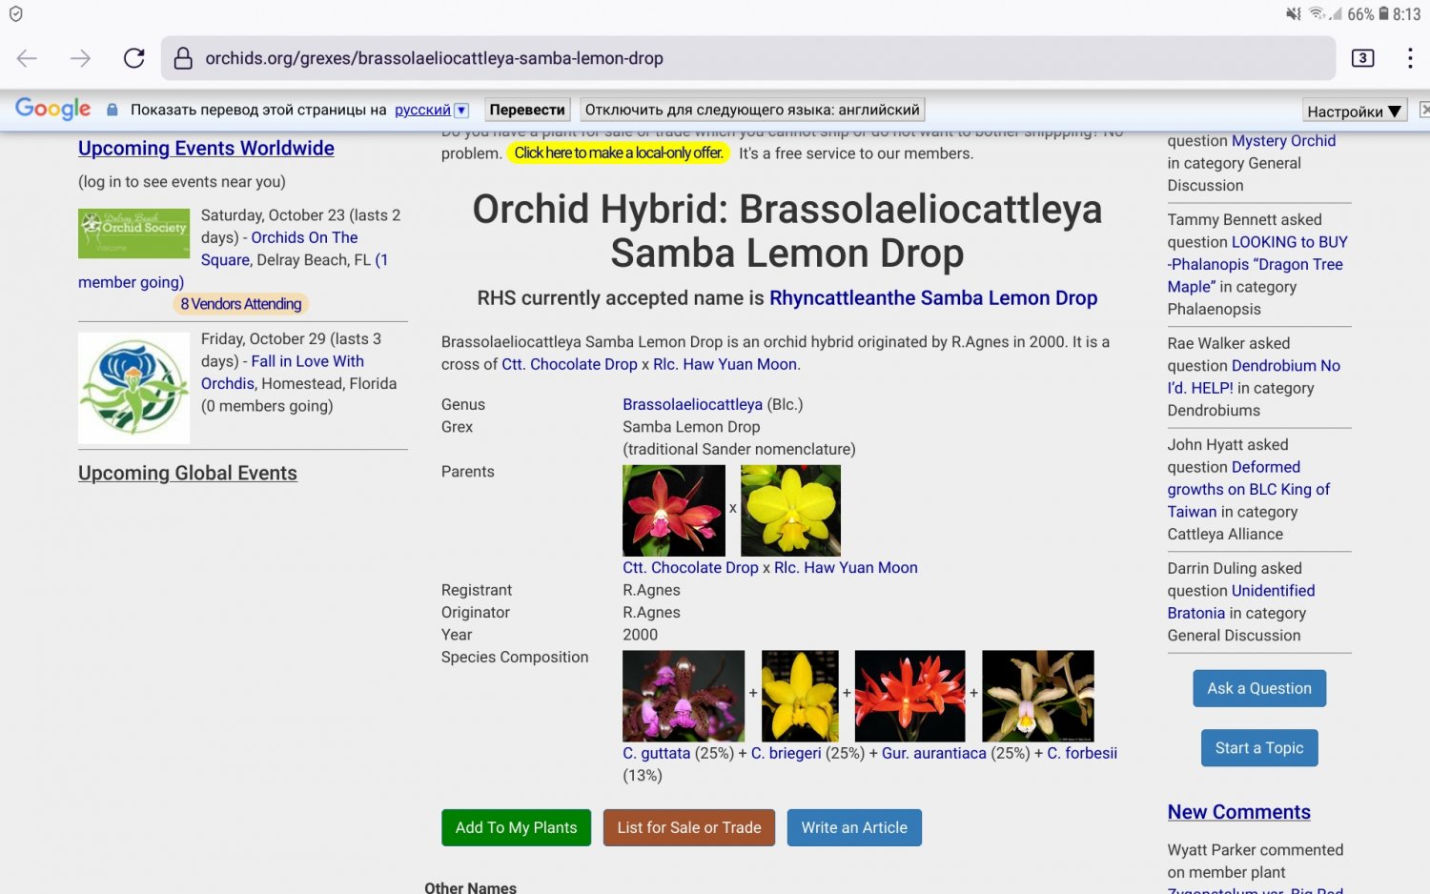Select the C. forbesii species thumbnail
The height and width of the screenshot is (894, 1430).
click(1037, 696)
